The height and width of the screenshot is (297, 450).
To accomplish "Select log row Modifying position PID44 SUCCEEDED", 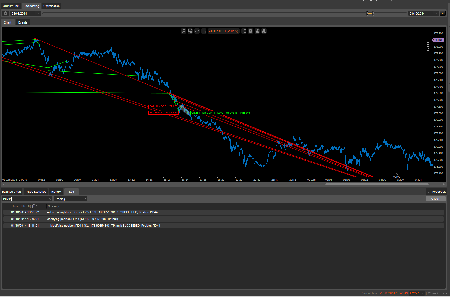I will point(223,226).
